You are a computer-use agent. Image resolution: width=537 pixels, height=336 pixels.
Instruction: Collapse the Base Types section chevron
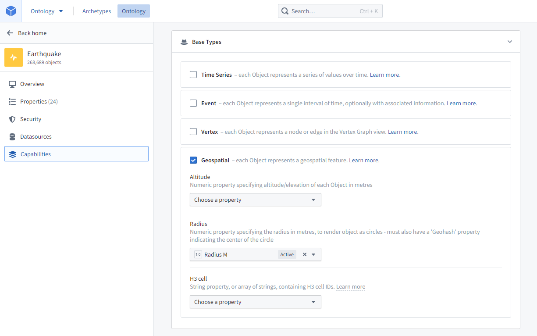[510, 42]
